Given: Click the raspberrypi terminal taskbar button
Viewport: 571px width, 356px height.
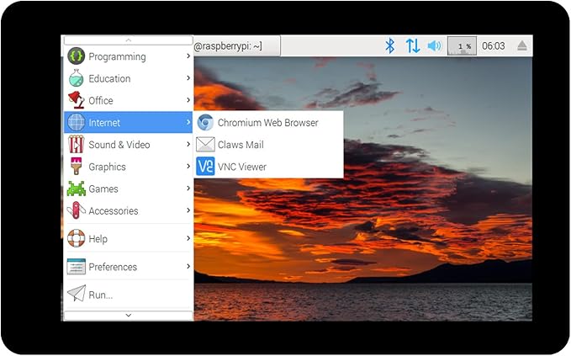Looking at the screenshot, I should pyautogui.click(x=236, y=46).
